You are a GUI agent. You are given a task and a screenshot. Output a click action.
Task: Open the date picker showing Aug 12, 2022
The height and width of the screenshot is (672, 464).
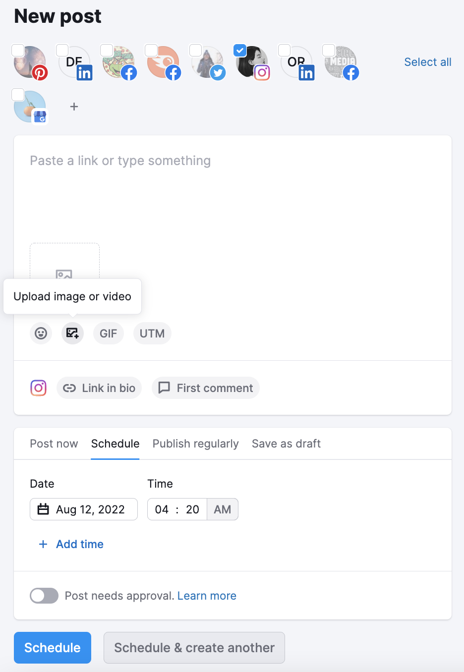84,509
